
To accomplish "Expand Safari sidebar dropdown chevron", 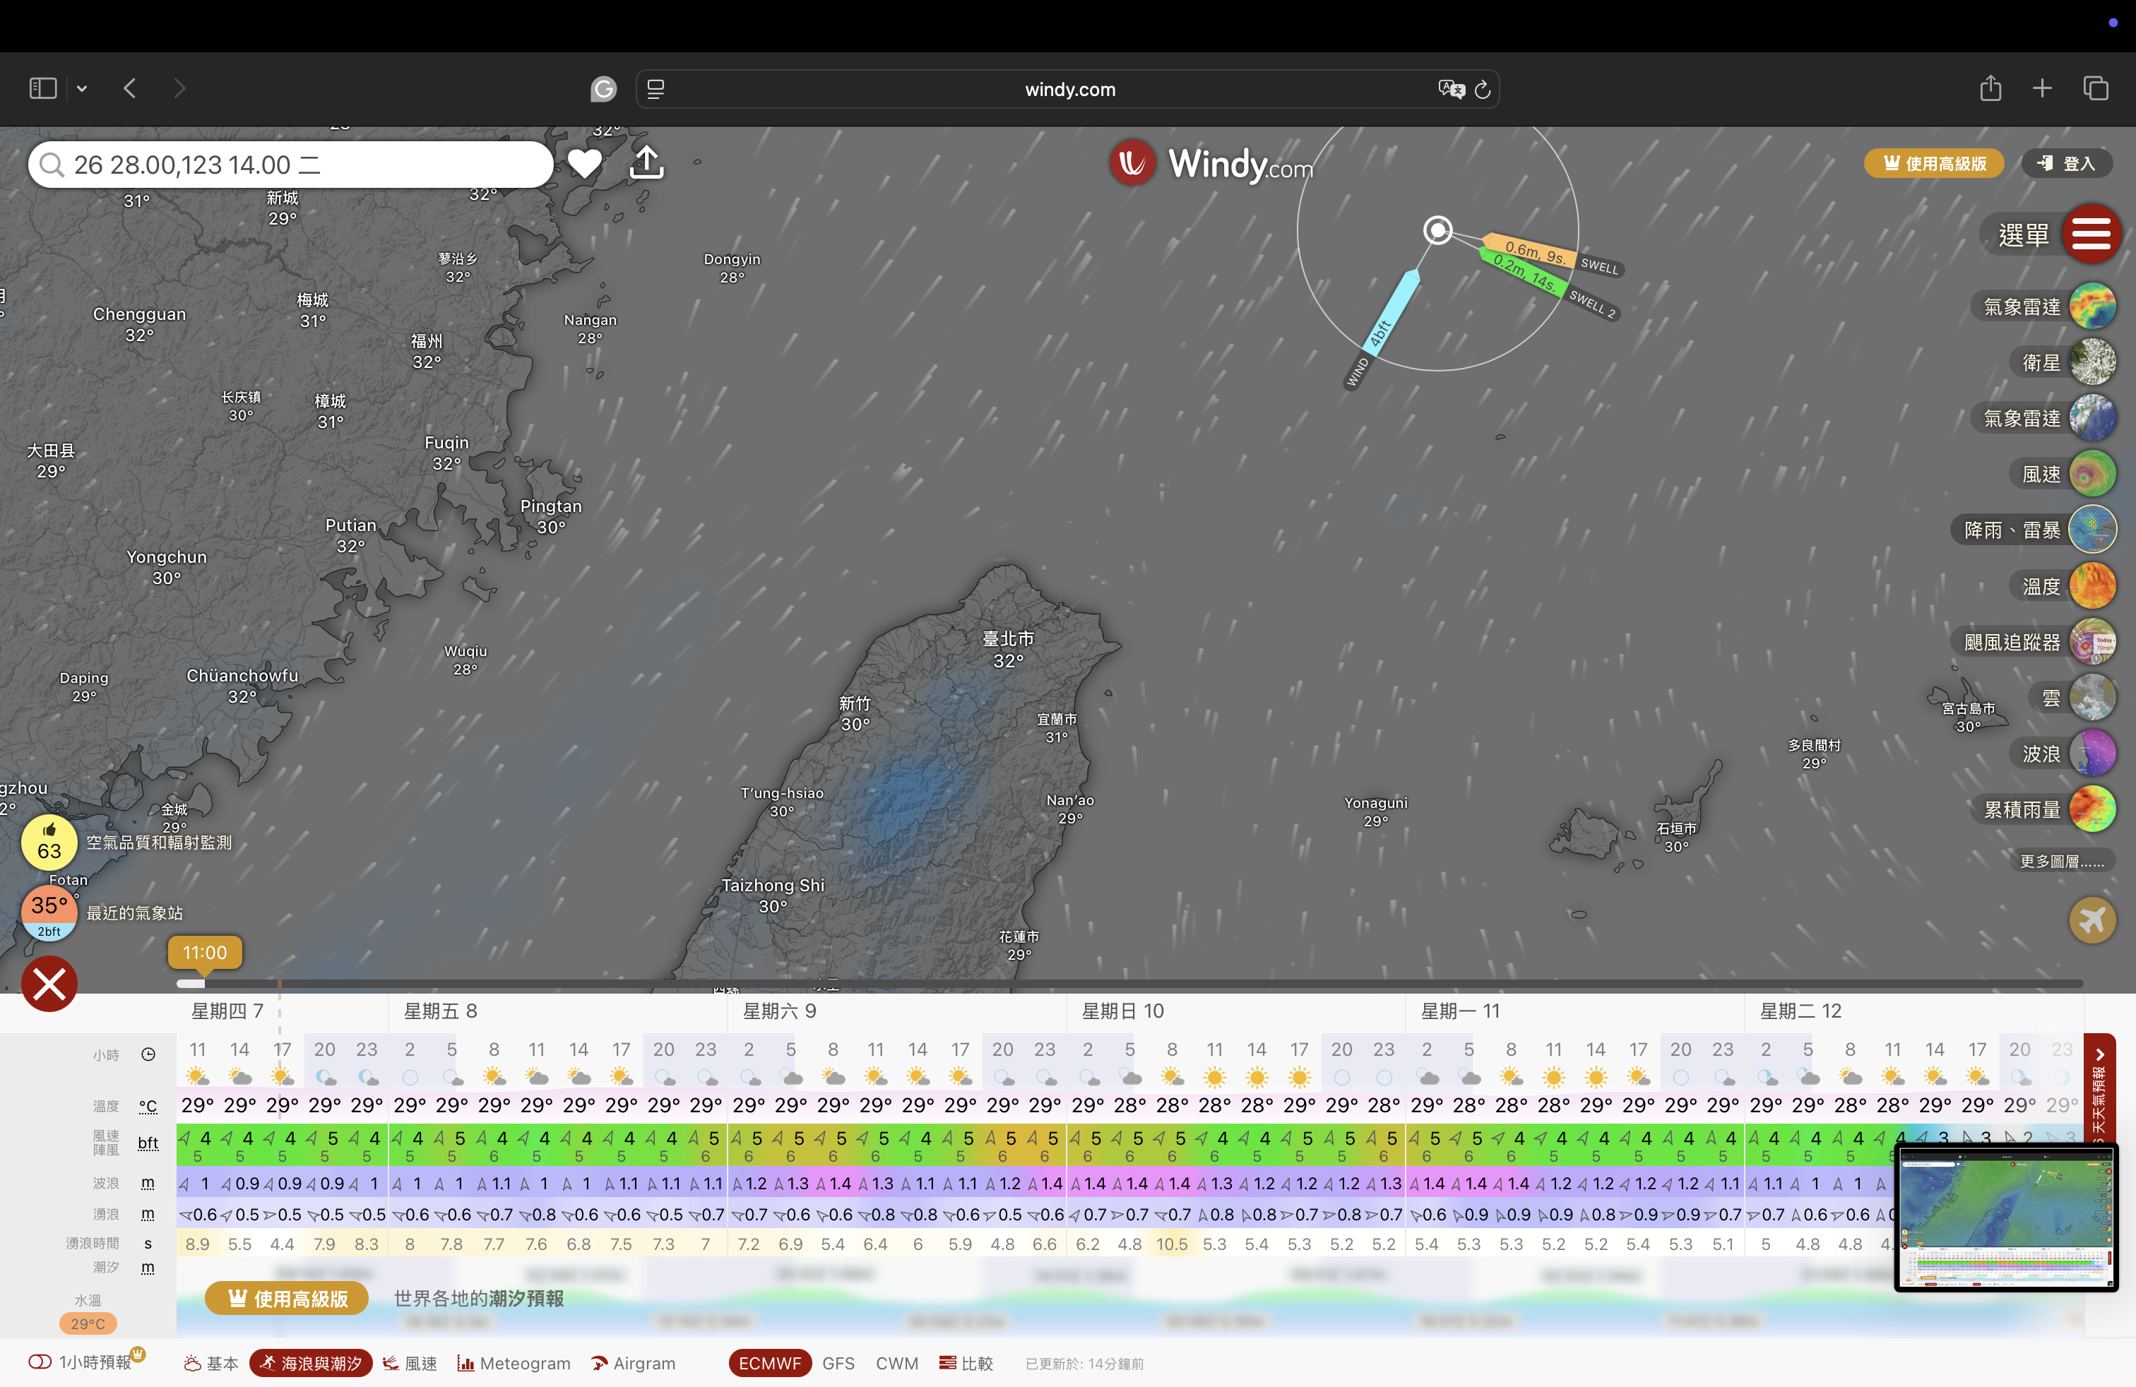I will click(82, 89).
